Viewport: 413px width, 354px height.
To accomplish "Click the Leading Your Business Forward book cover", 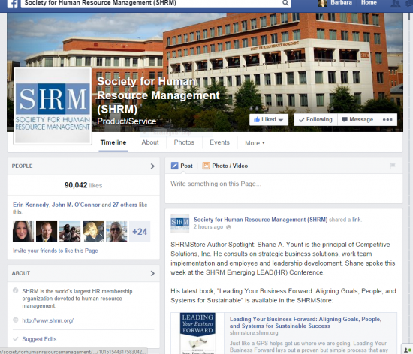I will (x=197, y=333).
